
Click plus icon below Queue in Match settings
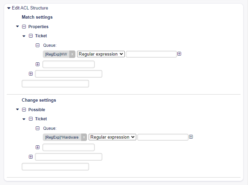(37, 64)
